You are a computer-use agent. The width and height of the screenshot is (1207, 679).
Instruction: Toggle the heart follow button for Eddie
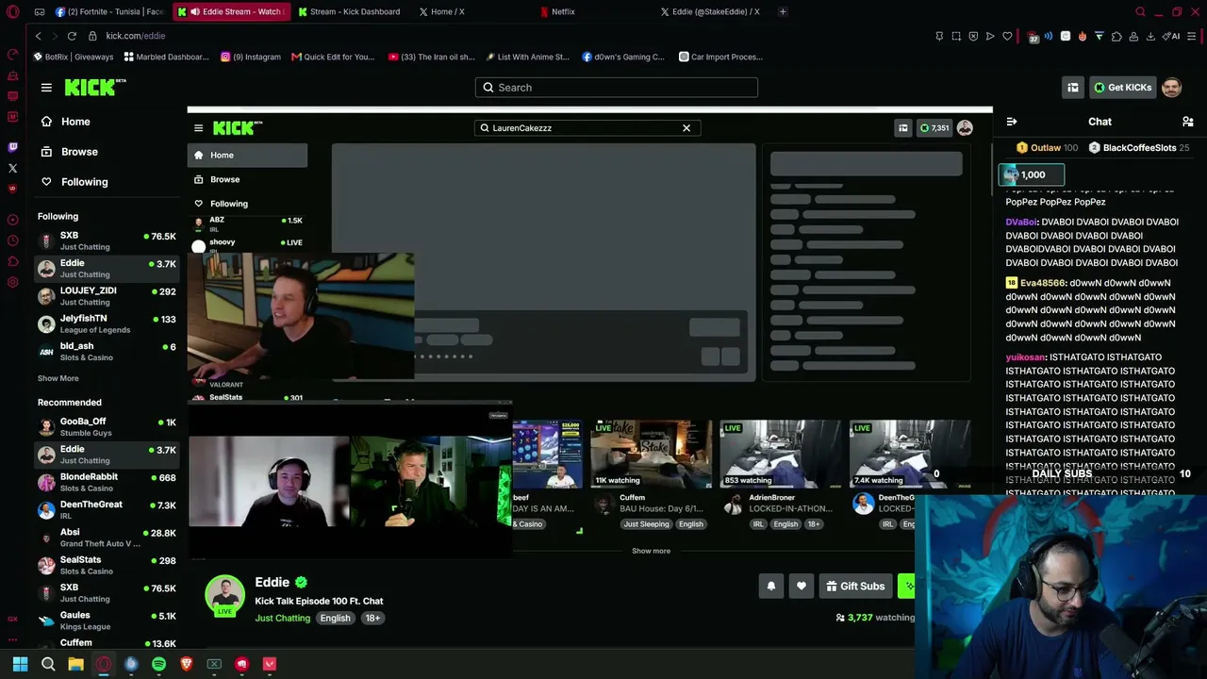pos(802,587)
